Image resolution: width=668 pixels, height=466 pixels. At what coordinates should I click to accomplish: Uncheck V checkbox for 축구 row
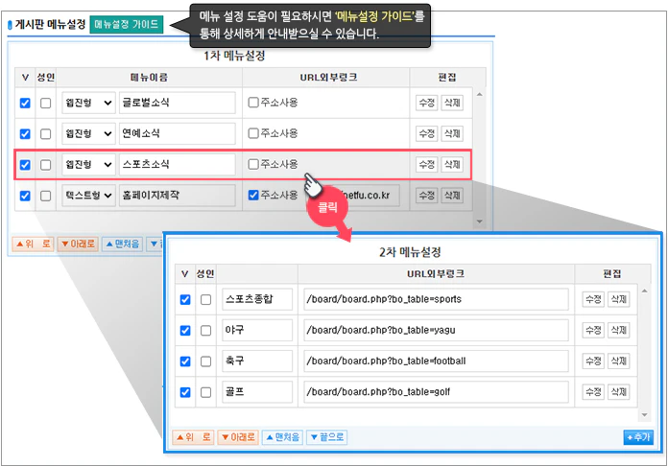(x=185, y=361)
